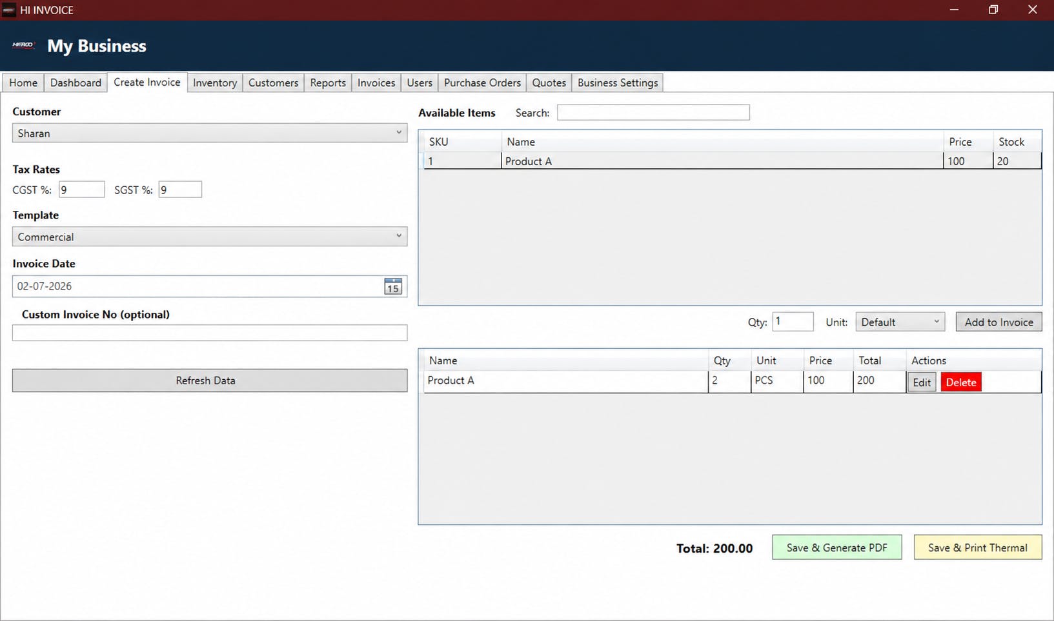Click the Actions column header

[x=973, y=360]
